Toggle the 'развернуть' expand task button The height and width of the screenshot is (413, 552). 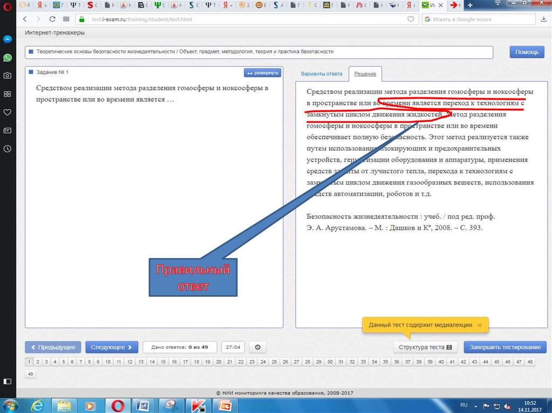tap(263, 73)
